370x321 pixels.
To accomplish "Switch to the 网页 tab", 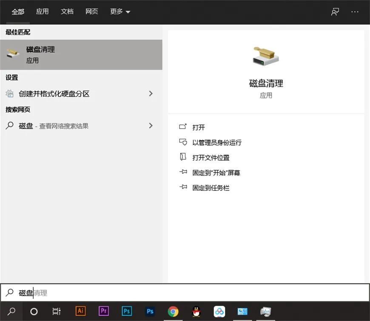I will 91,11.
